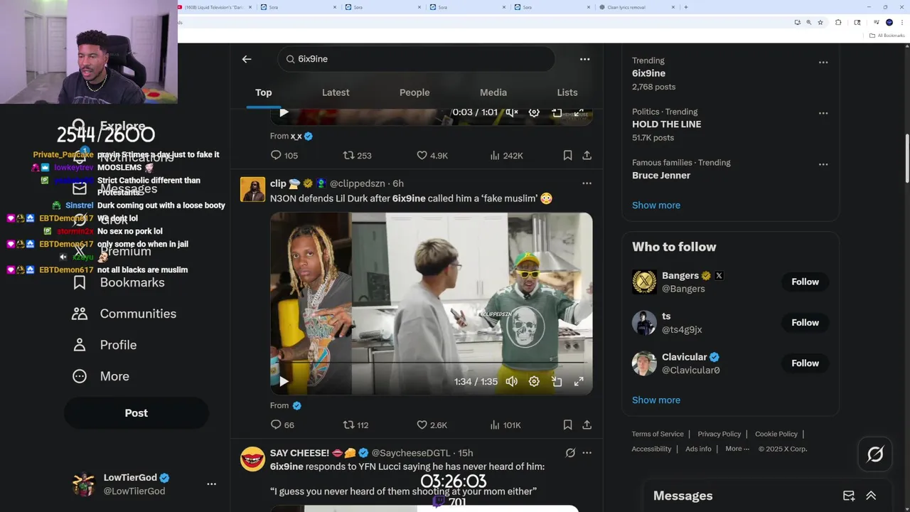This screenshot has width=910, height=512.
Task: Open the clippedszn profile avatar
Action: pos(252,190)
